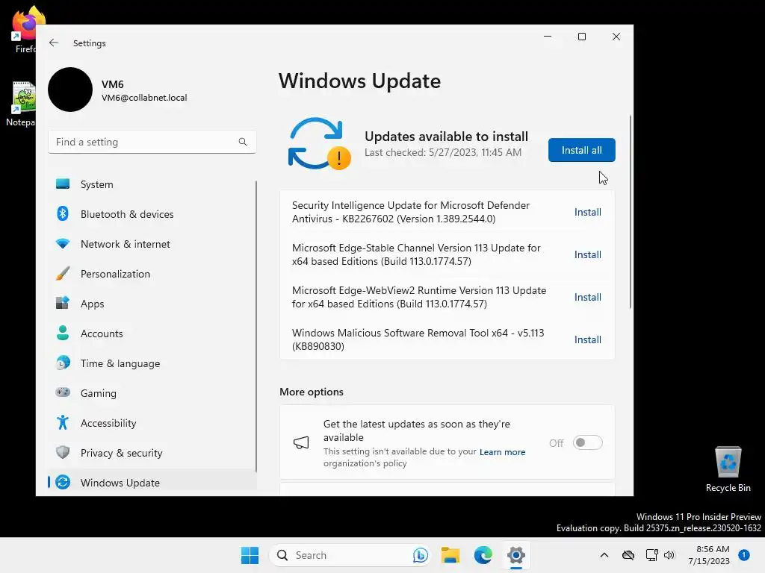Click the VM6 profile avatar
This screenshot has width=765, height=573.
coord(70,90)
